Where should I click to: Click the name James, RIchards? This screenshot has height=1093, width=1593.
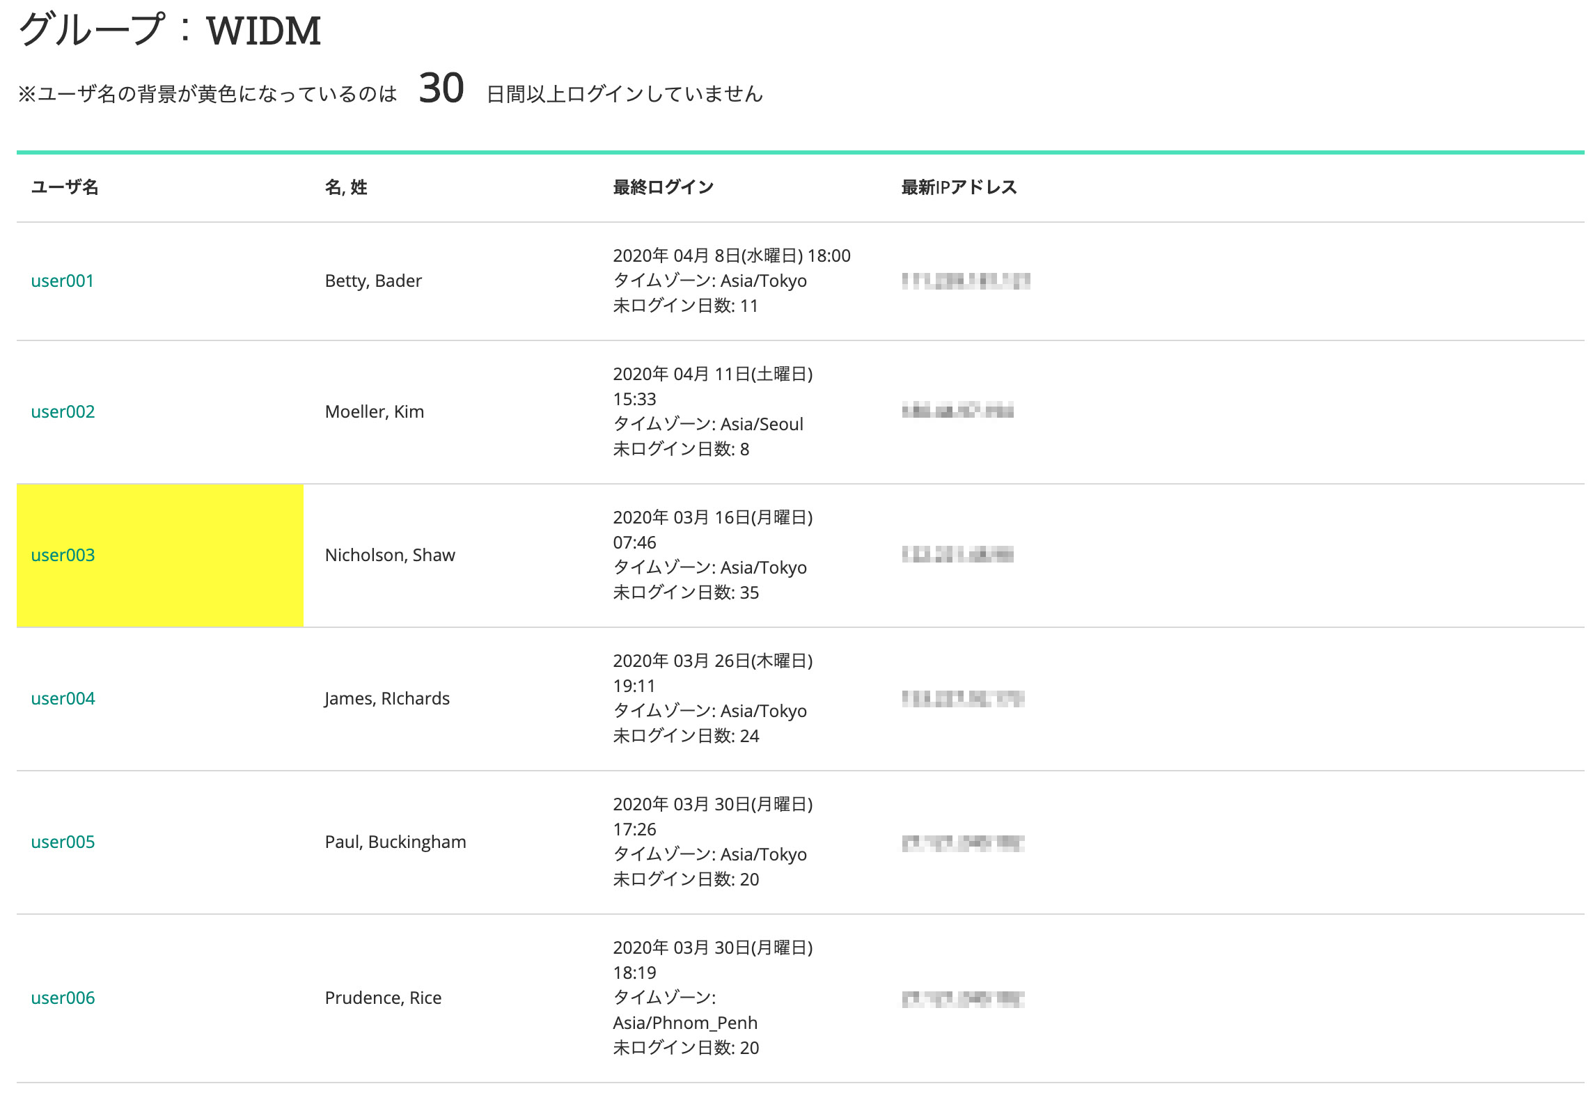coord(387,698)
